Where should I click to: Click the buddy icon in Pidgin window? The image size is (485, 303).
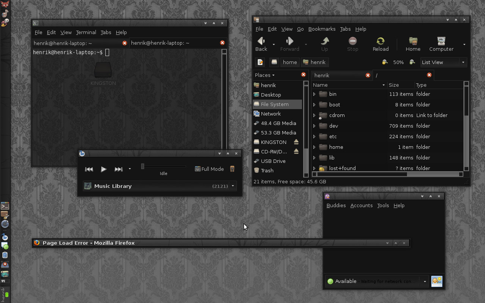[x=436, y=281]
